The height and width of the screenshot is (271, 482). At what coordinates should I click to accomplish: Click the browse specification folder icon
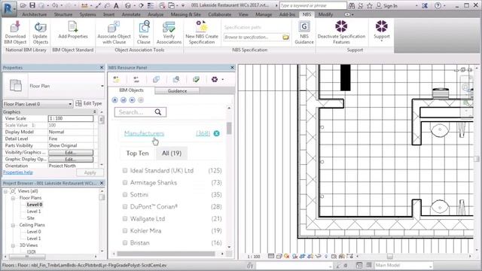(285, 37)
